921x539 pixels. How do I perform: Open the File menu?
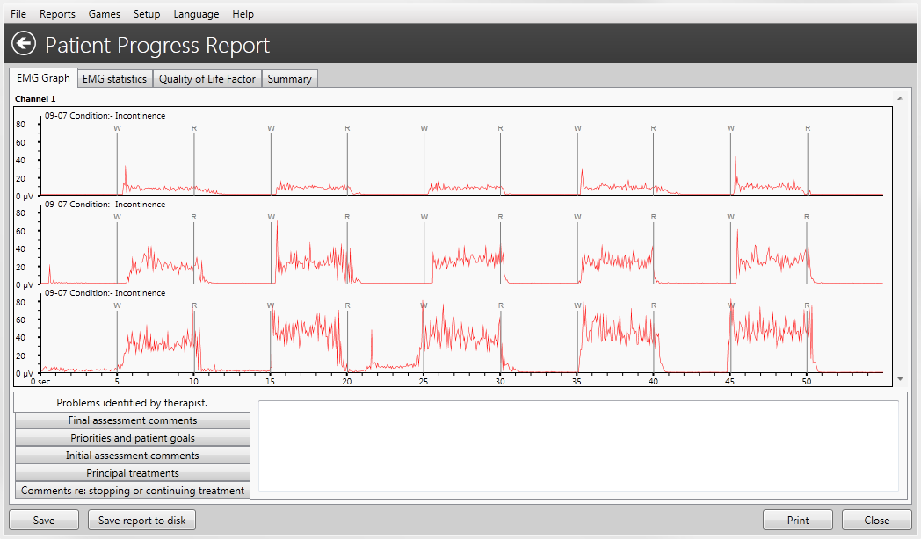pyautogui.click(x=18, y=14)
